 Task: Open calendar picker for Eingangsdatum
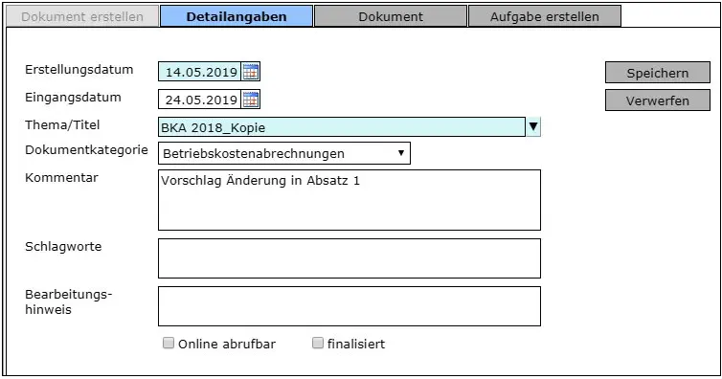click(x=251, y=100)
